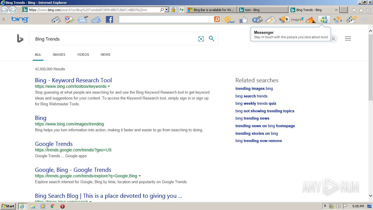Click the vertical scrollbar down arrow

click(370, 196)
